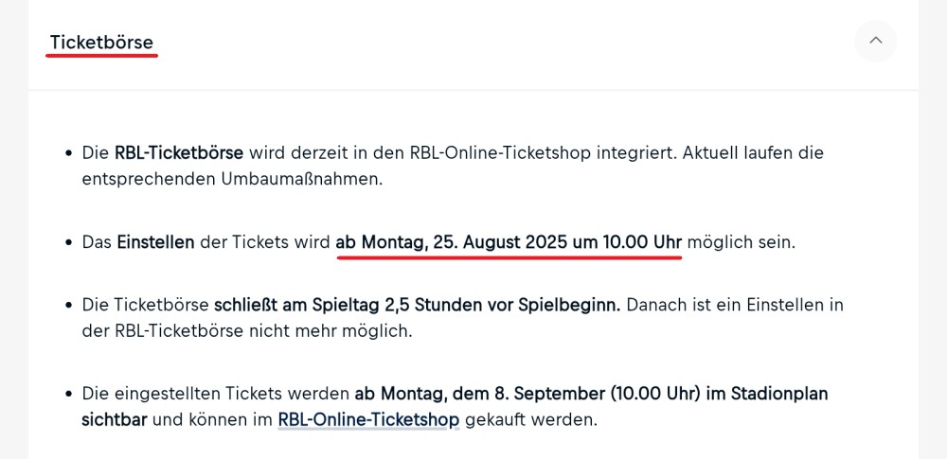Click the bullet before 'Die RBL-Ticketbörse'
Screen dimensions: 947x459
point(69,152)
